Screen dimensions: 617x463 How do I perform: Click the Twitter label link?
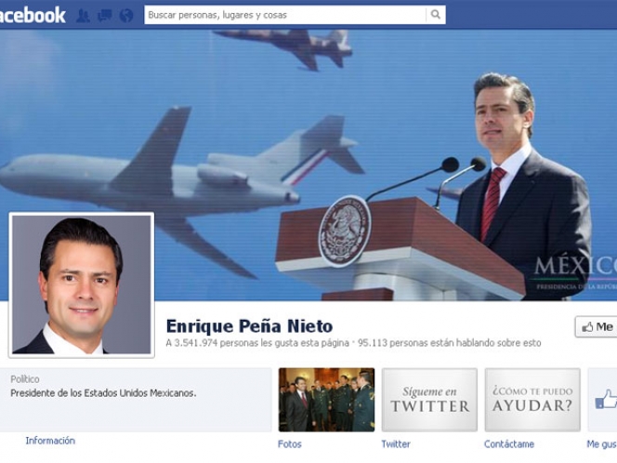(396, 444)
